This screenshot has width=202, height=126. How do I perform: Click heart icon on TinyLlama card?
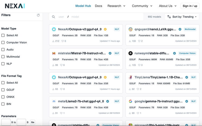(138, 89)
